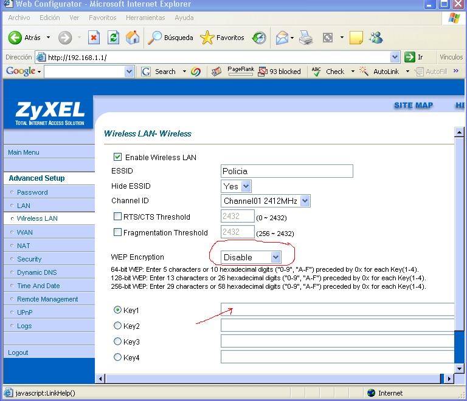Click the ZyXEL logo
467x401 pixels.
click(50, 113)
